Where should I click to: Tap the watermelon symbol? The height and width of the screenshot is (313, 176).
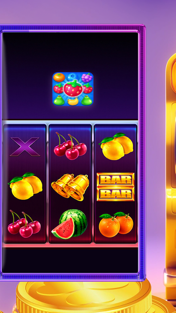coord(70,224)
